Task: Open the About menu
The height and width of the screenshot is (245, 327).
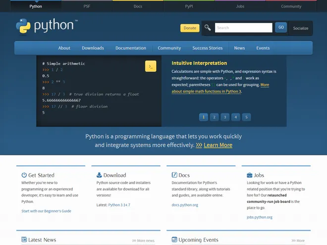Action: click(64, 48)
